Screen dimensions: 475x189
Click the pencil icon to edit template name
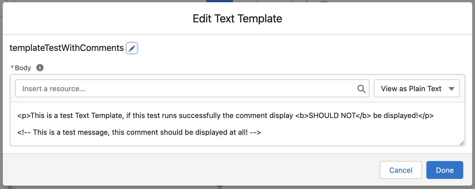132,48
